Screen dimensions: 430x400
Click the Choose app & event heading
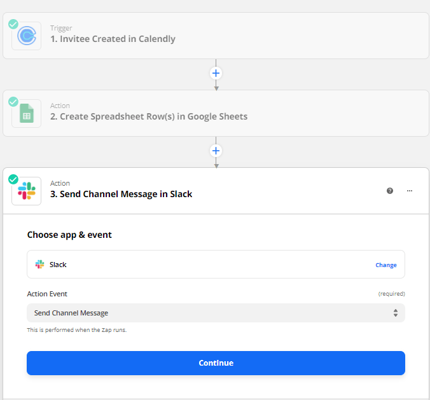pos(69,235)
